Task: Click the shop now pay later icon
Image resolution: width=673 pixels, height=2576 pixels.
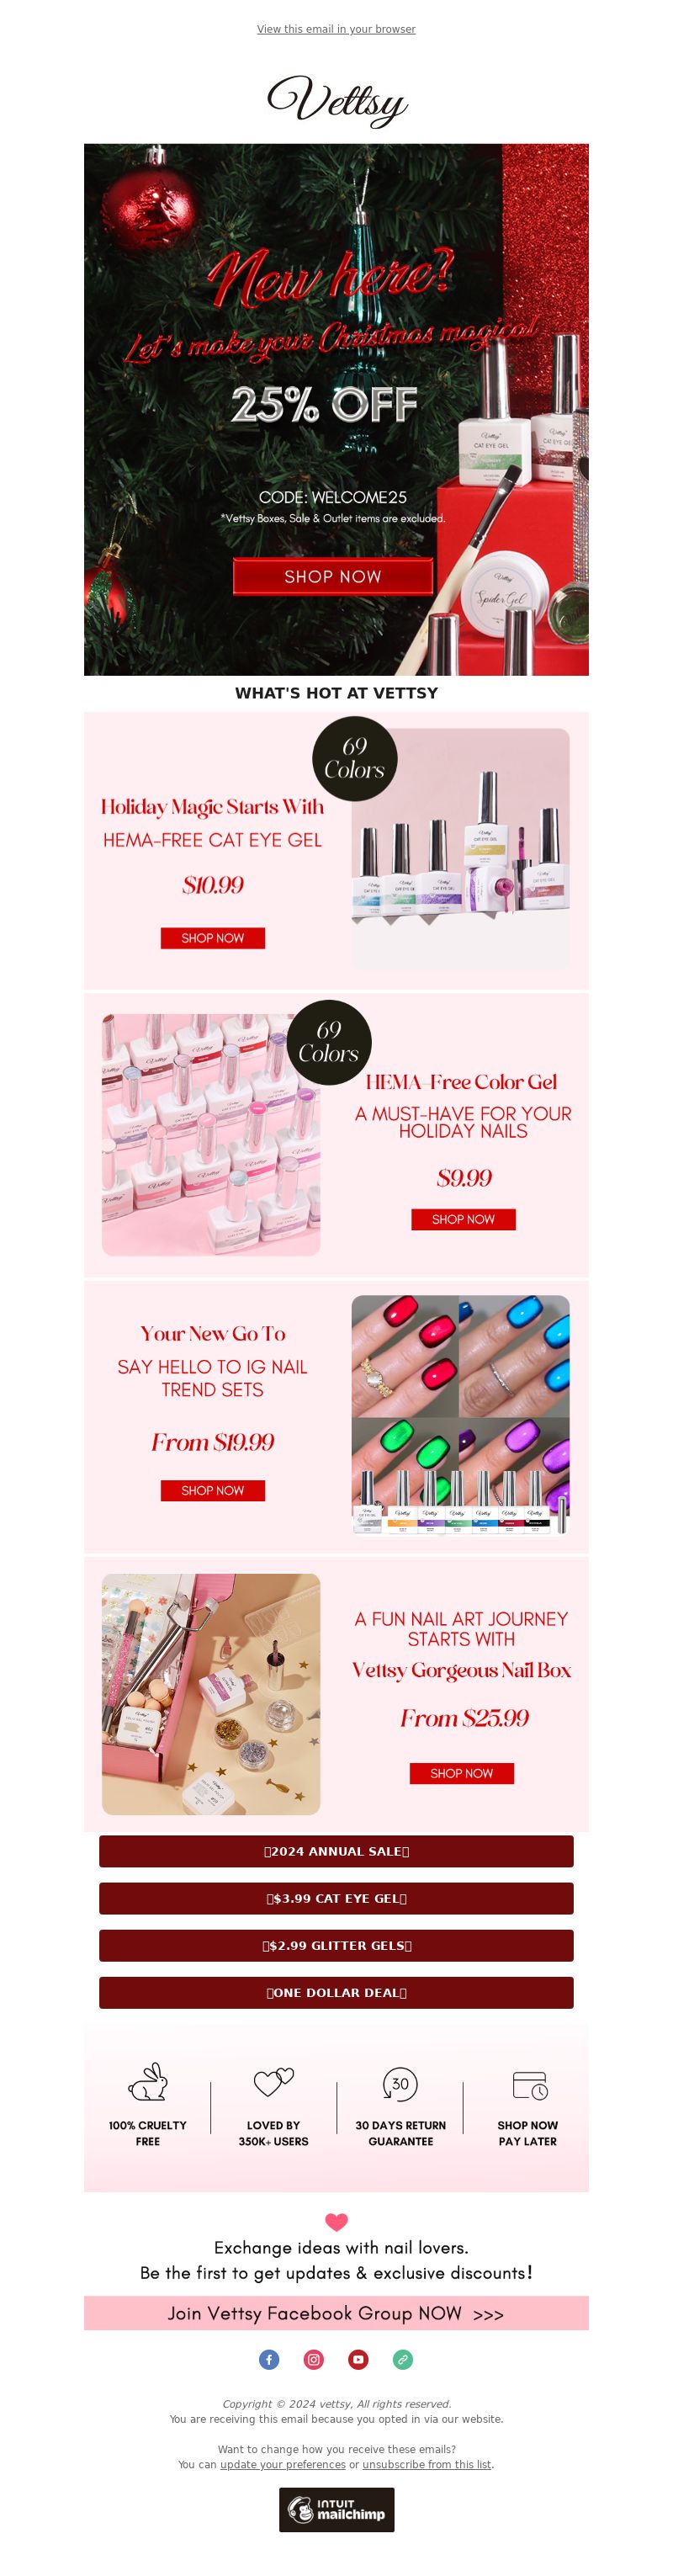Action: click(529, 2085)
